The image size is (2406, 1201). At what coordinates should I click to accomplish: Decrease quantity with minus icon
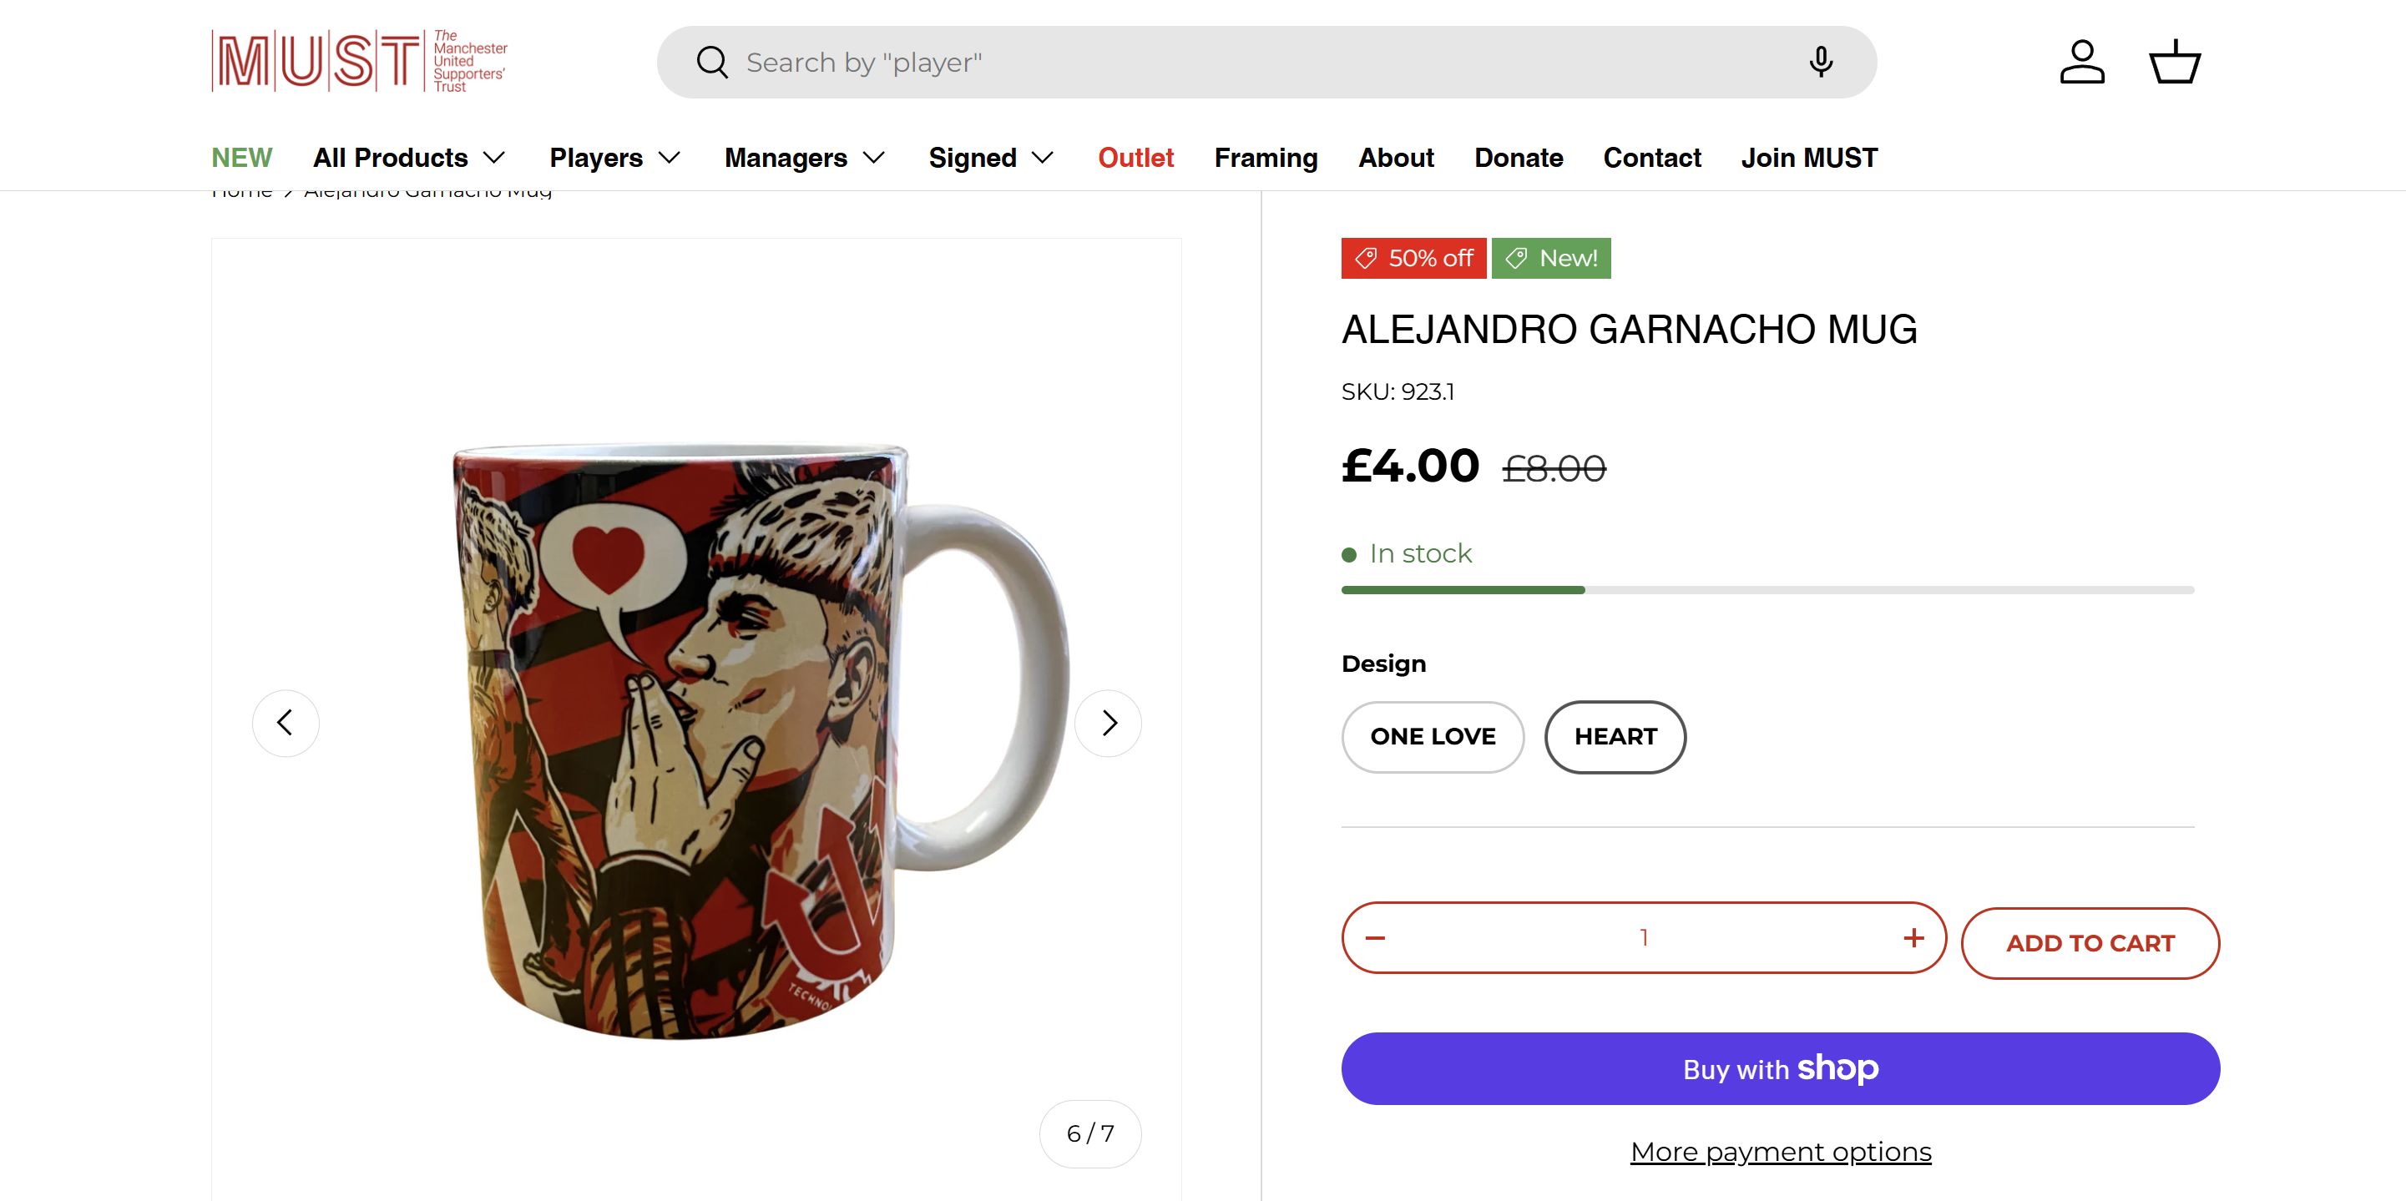tap(1375, 937)
